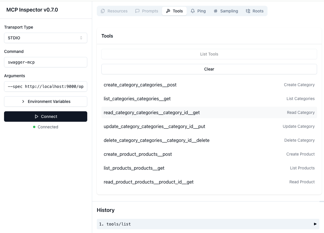Click the Create Product description label
The width and height of the screenshot is (324, 233).
(x=301, y=154)
